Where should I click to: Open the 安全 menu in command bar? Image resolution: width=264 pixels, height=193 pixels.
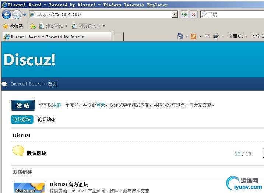coord(257,36)
